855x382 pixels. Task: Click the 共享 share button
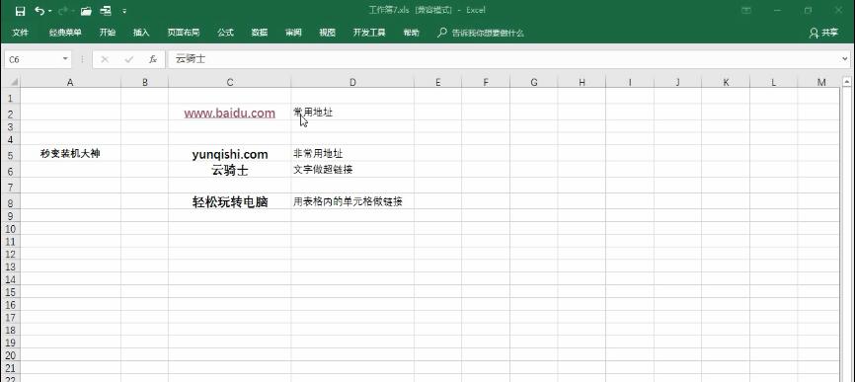824,33
